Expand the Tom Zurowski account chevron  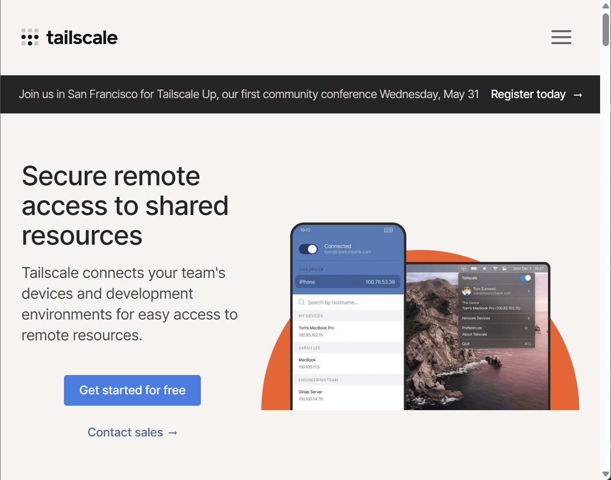tap(529, 291)
